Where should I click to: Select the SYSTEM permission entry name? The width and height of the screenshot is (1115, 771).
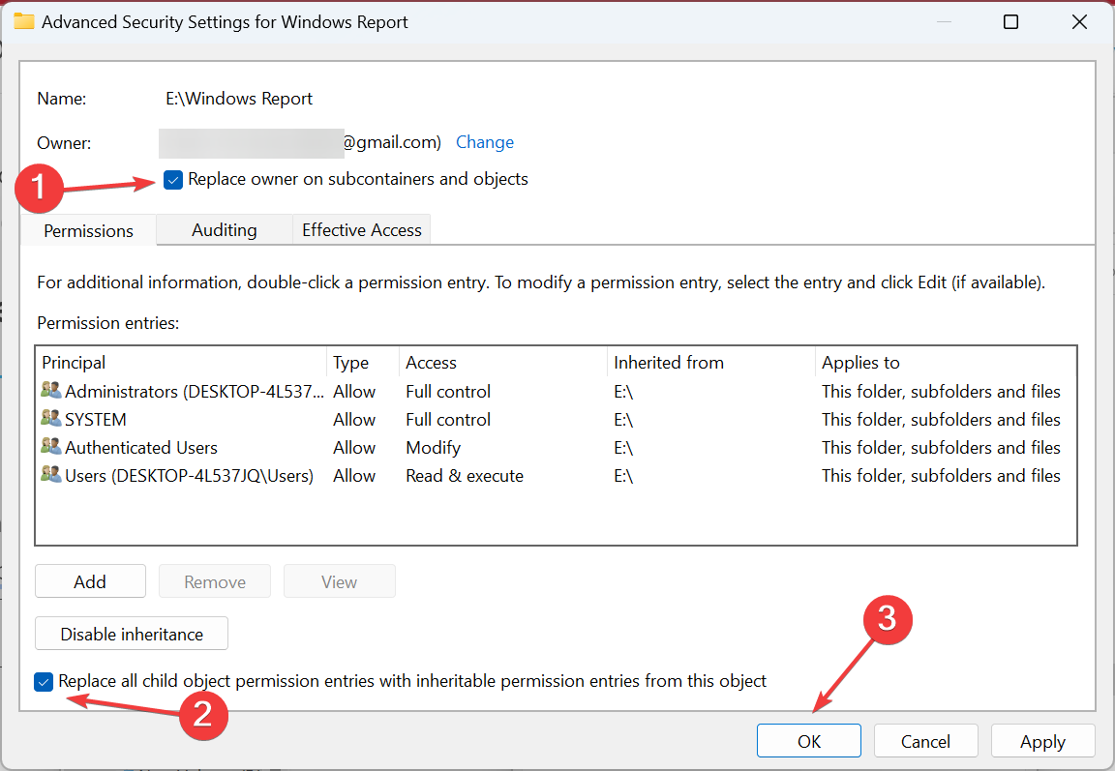point(95,419)
